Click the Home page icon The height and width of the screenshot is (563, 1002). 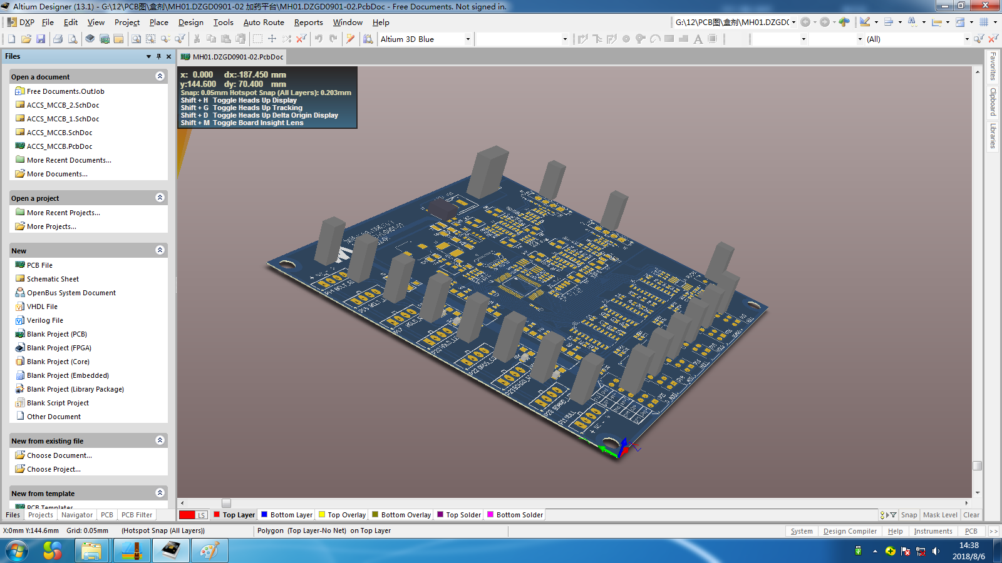844,22
